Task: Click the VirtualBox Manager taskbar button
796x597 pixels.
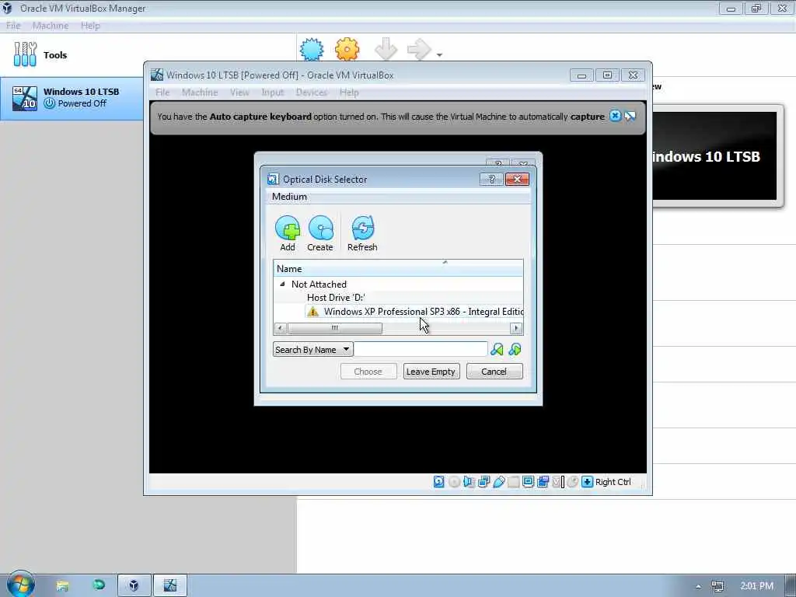Action: pyautogui.click(x=134, y=586)
